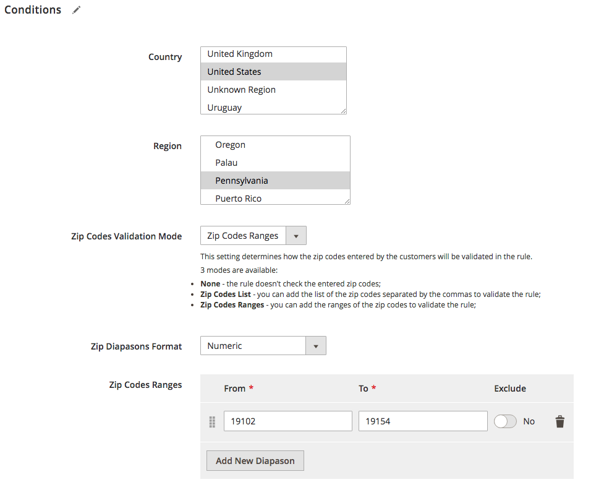
Task: Click the Country list resize grip
Action: pos(343,111)
